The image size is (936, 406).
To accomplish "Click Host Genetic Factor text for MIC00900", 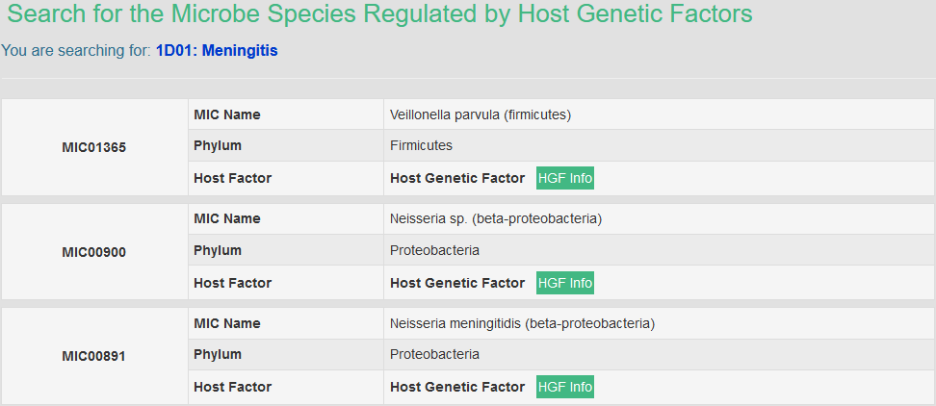I will click(x=457, y=283).
